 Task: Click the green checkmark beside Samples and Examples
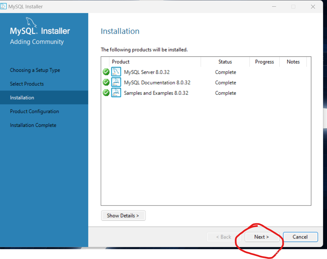[106, 92]
